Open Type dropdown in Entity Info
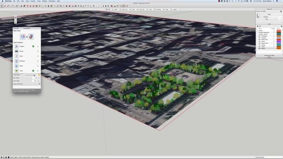This screenshot has width=283, height=159. (275, 19)
